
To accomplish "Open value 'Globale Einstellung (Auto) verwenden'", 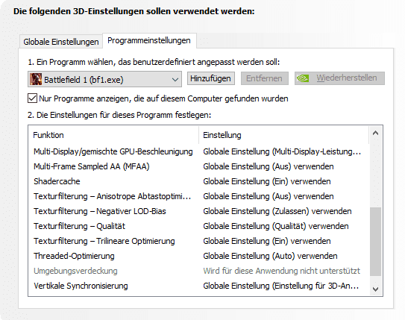I will [270, 256].
